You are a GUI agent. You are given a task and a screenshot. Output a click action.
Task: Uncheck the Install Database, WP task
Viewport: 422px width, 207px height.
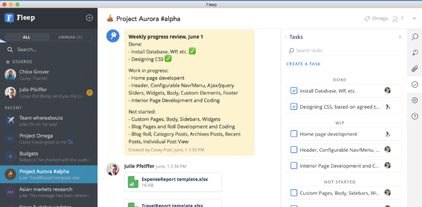pos(294,91)
